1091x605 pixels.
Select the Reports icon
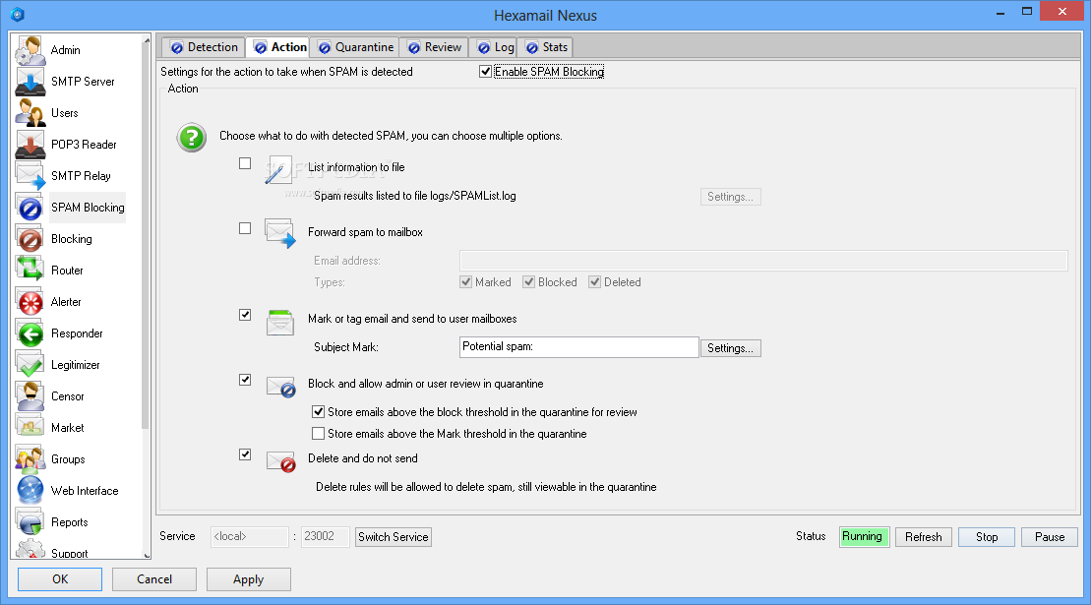[30, 522]
